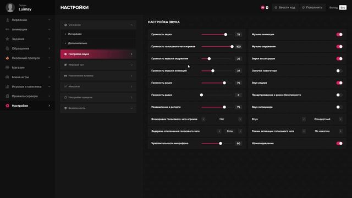Click the Уведомление о репорте slider
Viewport: 352px width, 198px height.
217,107
